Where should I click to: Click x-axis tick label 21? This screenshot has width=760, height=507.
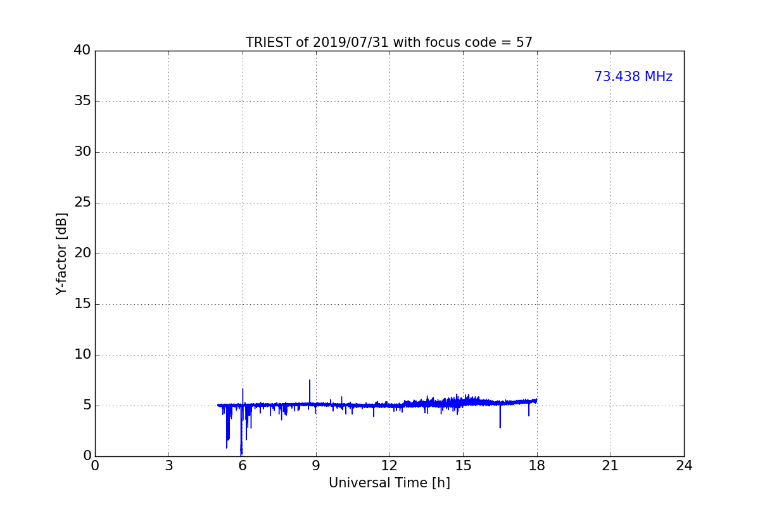point(611,466)
